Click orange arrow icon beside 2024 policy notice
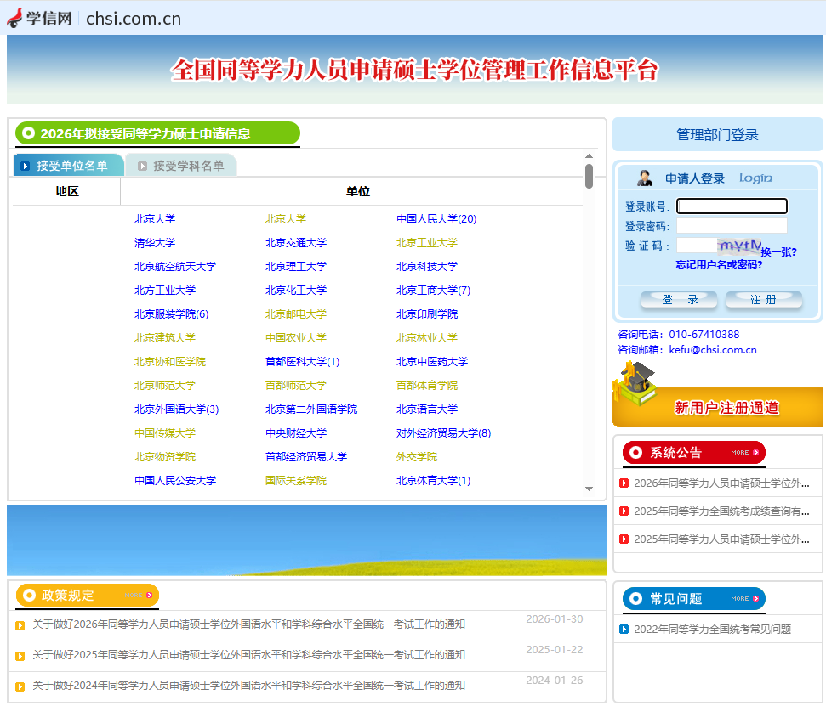 (x=20, y=686)
